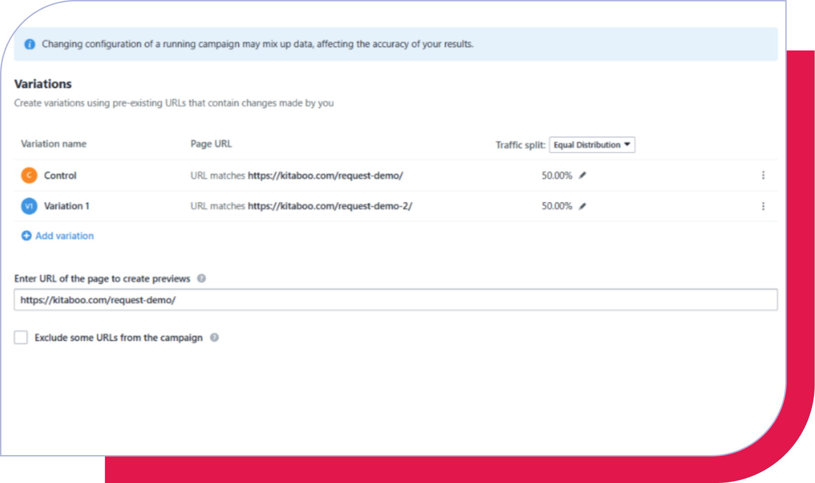Click the plus icon next to Add variation
The image size is (815, 483).
tap(27, 235)
